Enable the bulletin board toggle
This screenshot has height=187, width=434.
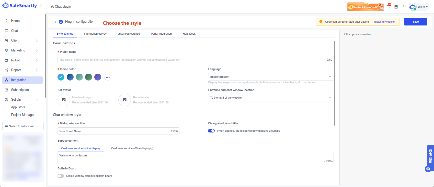coord(61,176)
